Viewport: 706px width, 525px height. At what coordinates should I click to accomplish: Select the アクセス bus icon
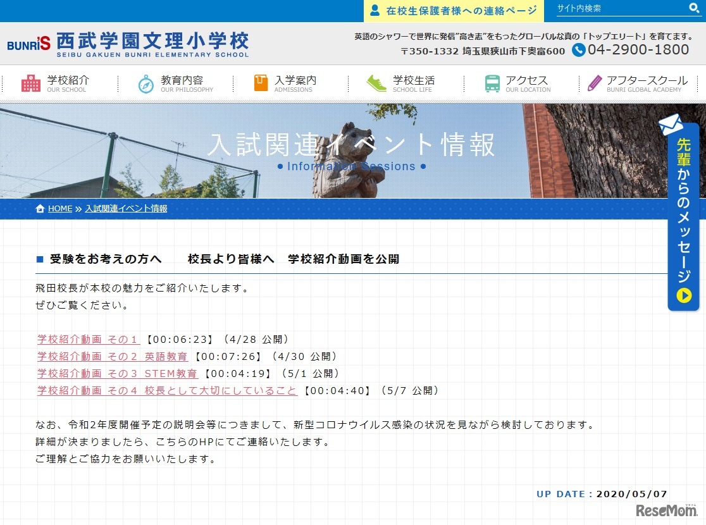[x=493, y=83]
